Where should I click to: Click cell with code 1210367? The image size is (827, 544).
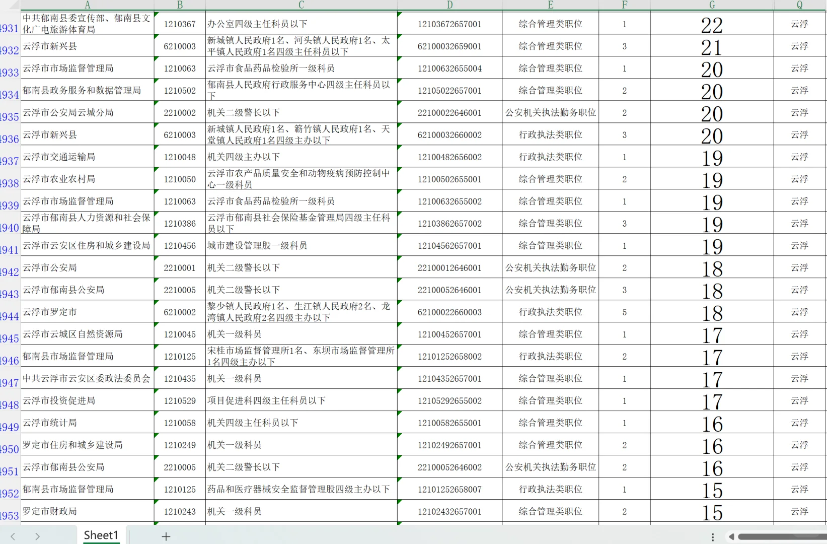[x=180, y=24]
